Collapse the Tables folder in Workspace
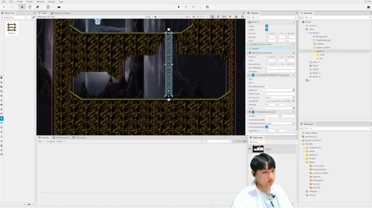Screen dimensions: 372x208 point(304,162)
